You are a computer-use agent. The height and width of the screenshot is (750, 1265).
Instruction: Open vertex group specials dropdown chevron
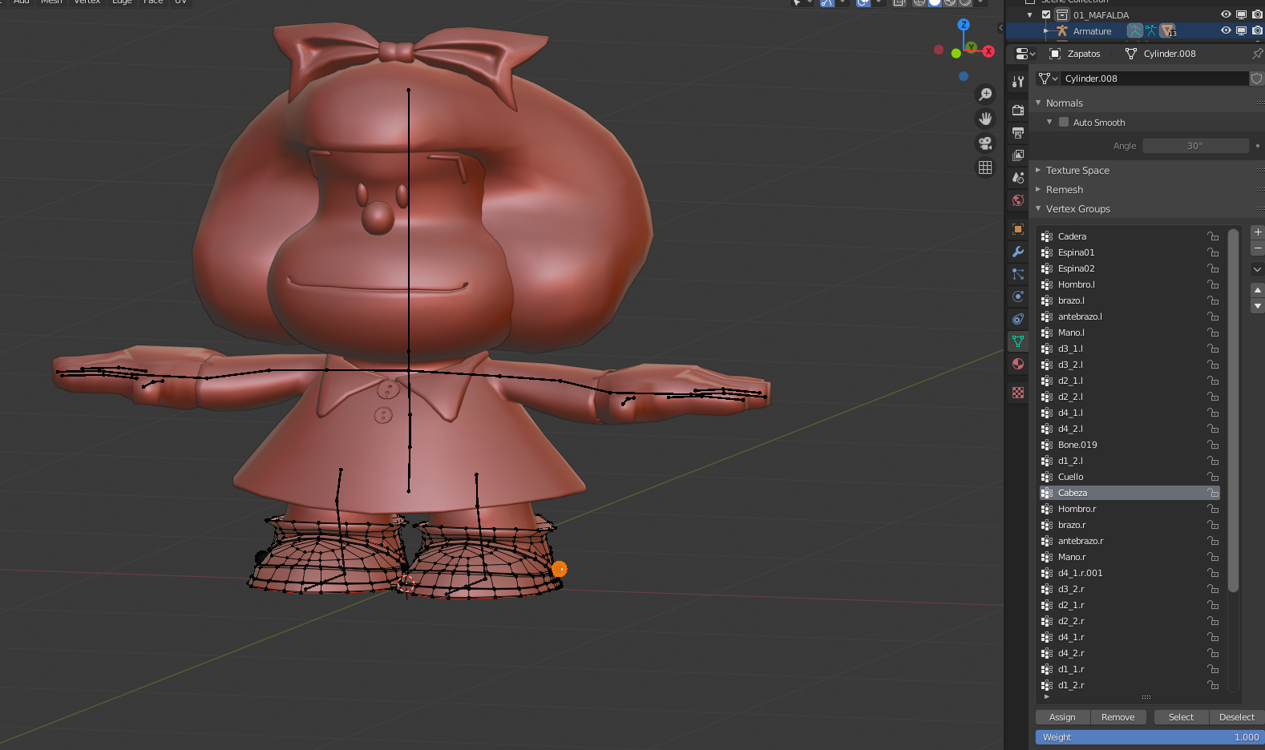1257,269
